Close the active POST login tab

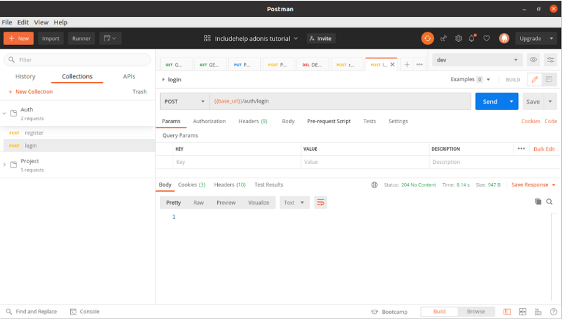coord(392,64)
